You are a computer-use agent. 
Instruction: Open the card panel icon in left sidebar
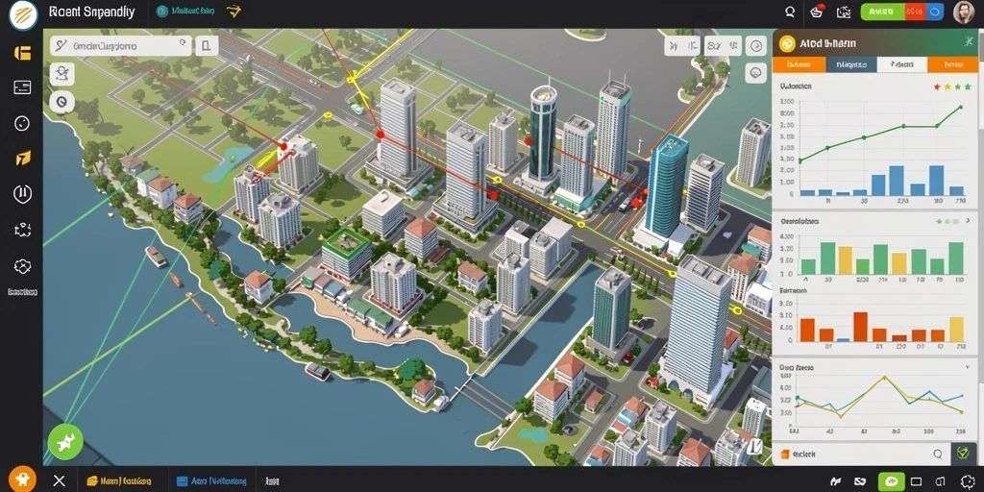[x=22, y=87]
